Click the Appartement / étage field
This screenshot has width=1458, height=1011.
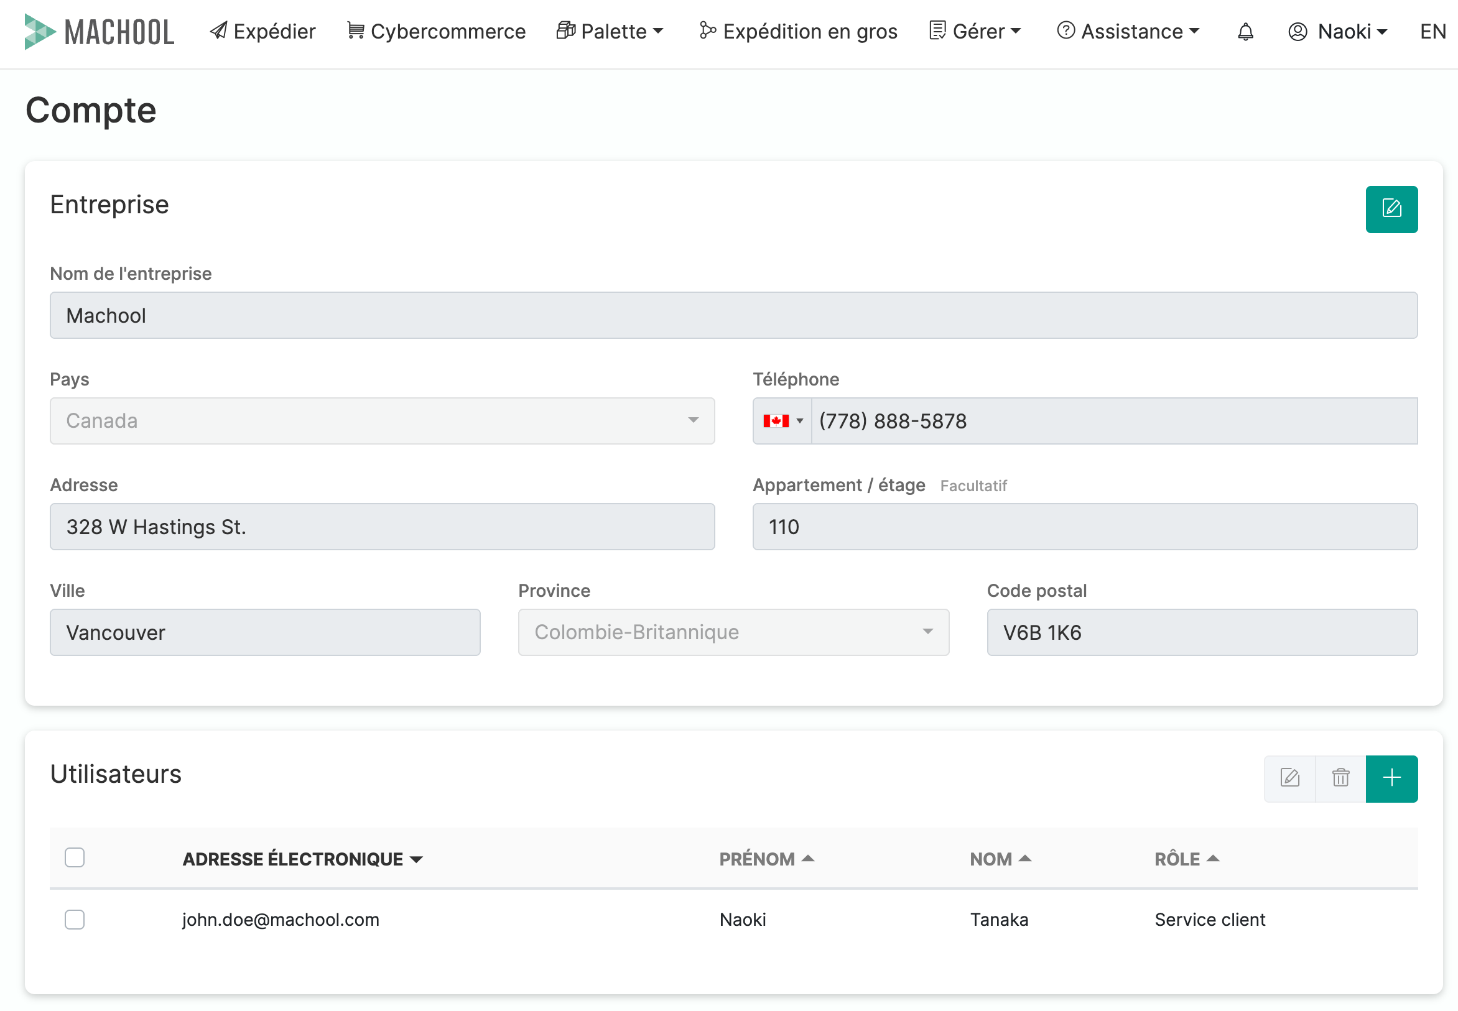1085,527
